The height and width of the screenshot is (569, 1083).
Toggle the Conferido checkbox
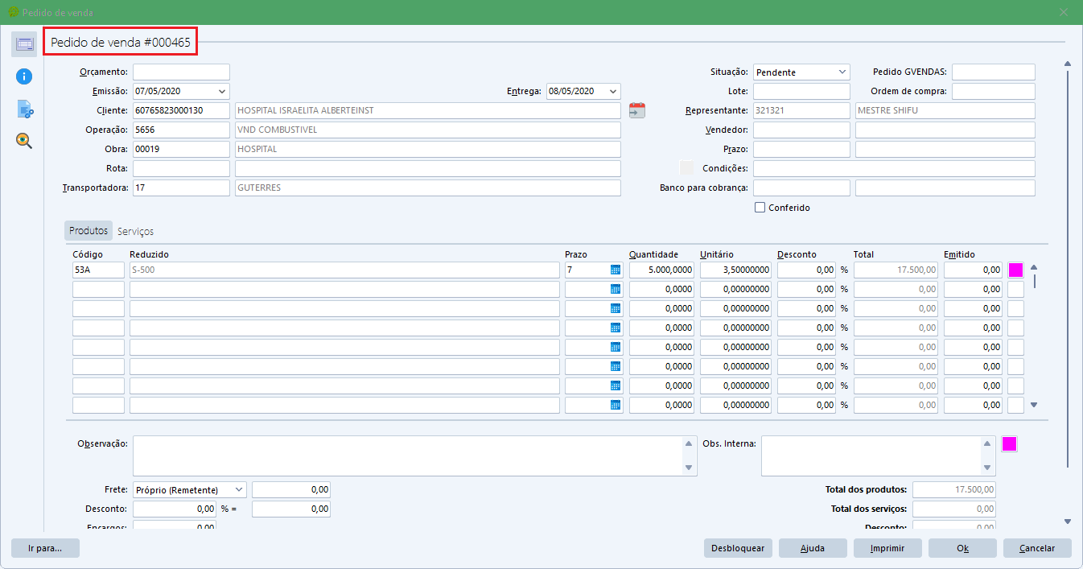coord(760,208)
